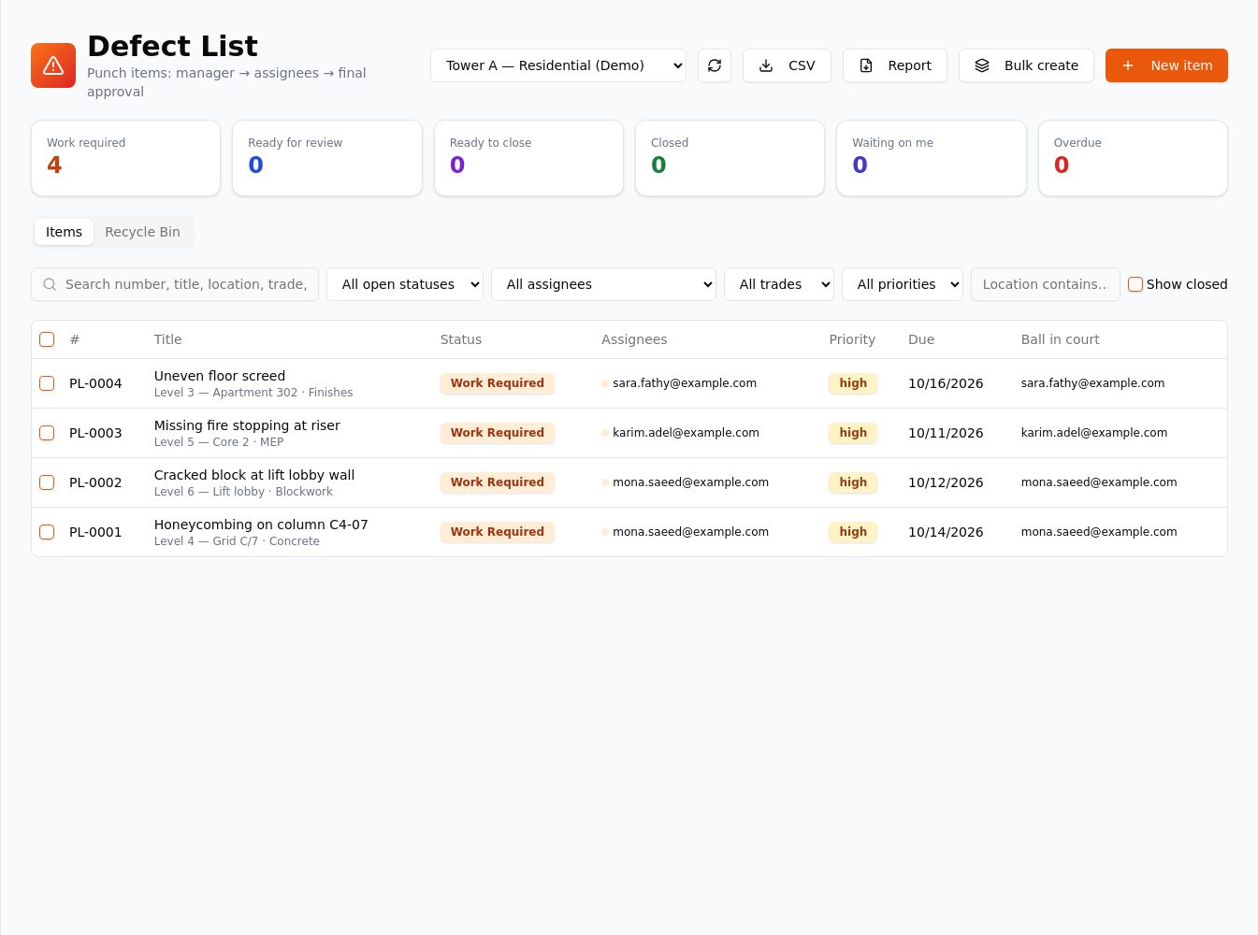
Task: Open the Closed summary card
Action: (x=730, y=158)
